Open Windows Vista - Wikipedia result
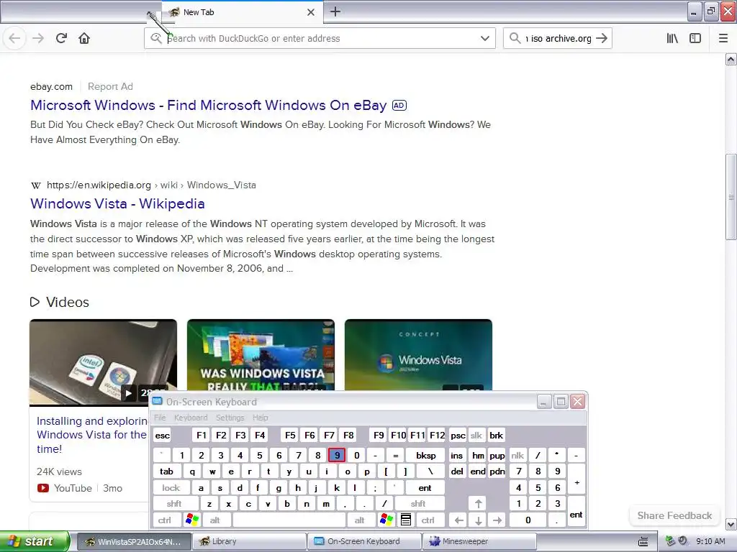Viewport: 737px width, 552px height. click(117, 203)
